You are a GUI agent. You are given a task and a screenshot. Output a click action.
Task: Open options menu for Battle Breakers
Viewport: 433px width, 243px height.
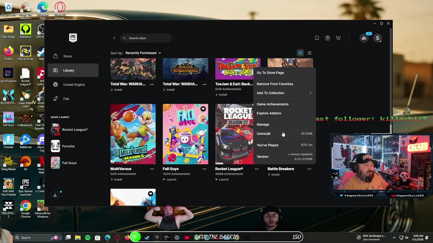[x=309, y=169]
